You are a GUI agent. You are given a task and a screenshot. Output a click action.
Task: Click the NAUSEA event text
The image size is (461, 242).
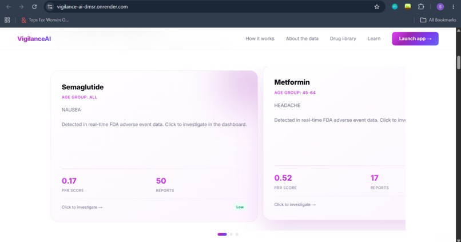(71, 110)
